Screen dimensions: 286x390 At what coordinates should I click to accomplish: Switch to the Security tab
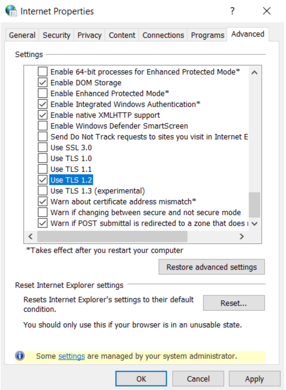(x=56, y=35)
